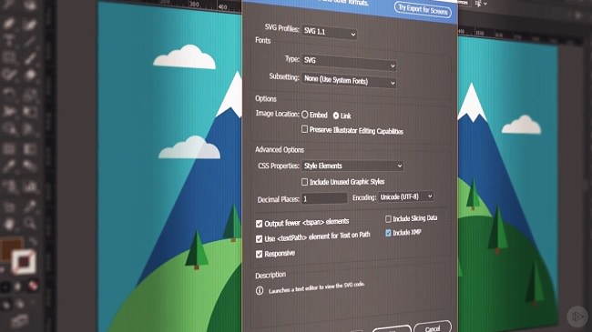Viewport: 592px width, 332px height.
Task: Select the Hand tool
Action: (9, 224)
